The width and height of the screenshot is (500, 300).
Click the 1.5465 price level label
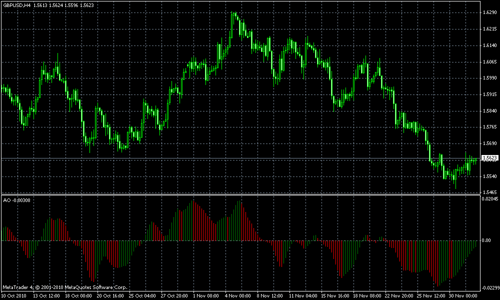[x=490, y=192]
